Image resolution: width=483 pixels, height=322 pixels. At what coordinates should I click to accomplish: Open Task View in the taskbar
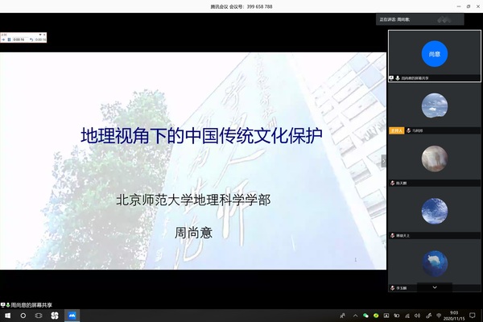click(38, 316)
